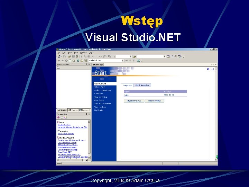Click the Web toolbar Home icon
This screenshot has height=187, width=249.
74,61
